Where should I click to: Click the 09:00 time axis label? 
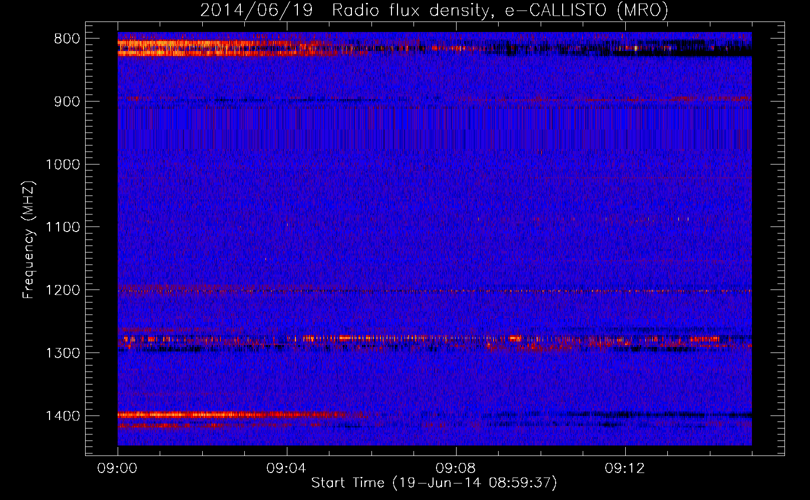pyautogui.click(x=118, y=468)
